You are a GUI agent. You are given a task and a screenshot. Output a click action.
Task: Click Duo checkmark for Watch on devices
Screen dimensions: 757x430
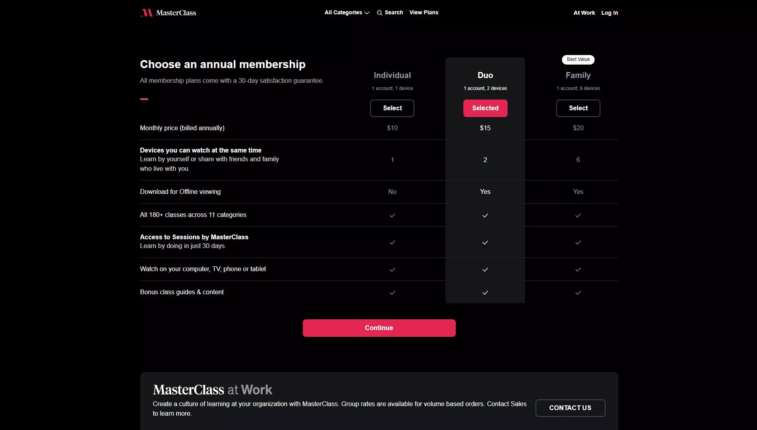coord(485,270)
